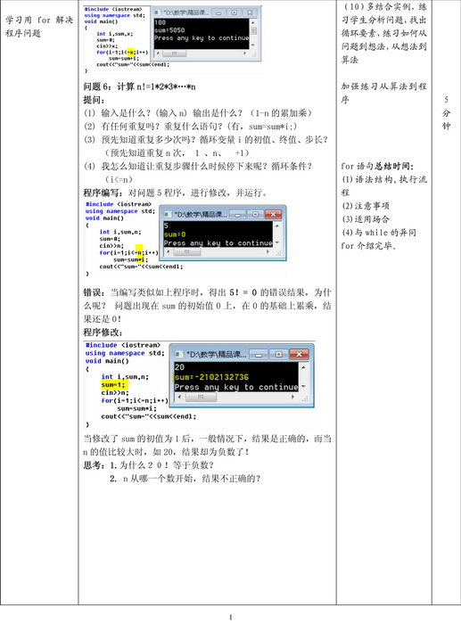461x624 pixels.
Task: Click console icon of the sum=-2102132736 window
Action: coord(179,354)
